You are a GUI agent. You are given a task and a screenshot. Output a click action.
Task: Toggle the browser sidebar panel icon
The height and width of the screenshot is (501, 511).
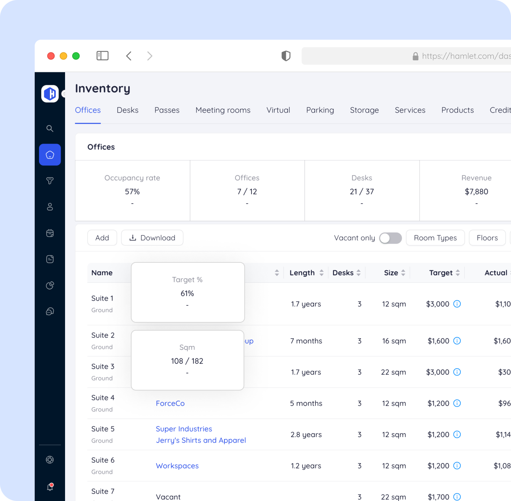coord(103,56)
